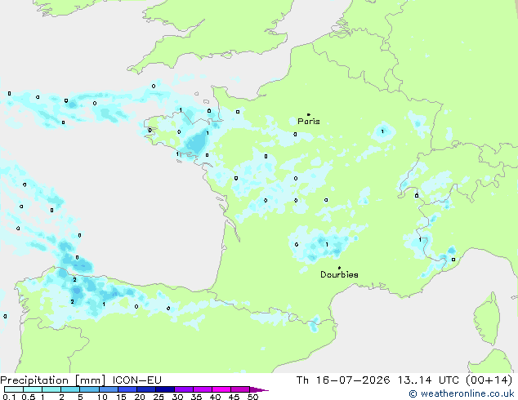Image resolution: width=518 pixels, height=400 pixels.
Task: Open the weatheronline.co.uk copyright link
Action: coord(462,393)
